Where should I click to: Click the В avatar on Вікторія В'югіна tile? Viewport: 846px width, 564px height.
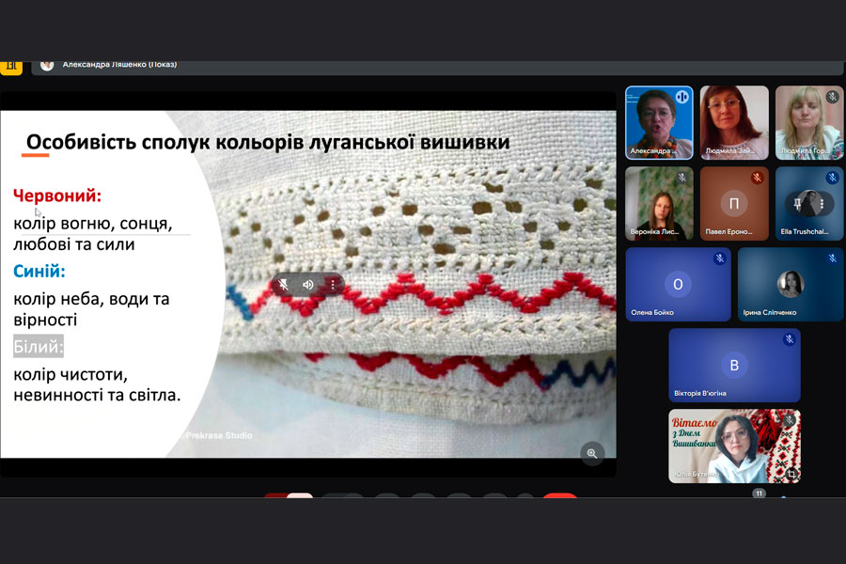point(734,365)
